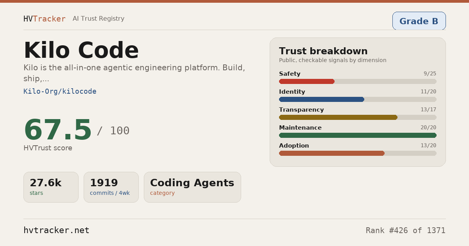Viewport: 469px width, 246px height.
Task: Click the Maintenance 20/20 score value
Action: coord(428,128)
